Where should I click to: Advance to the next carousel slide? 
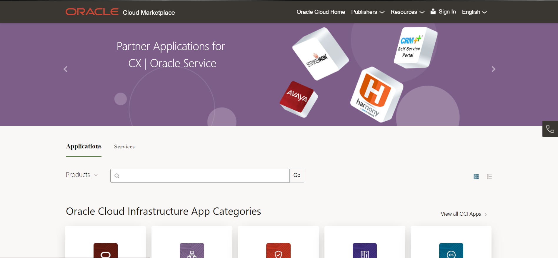point(493,69)
